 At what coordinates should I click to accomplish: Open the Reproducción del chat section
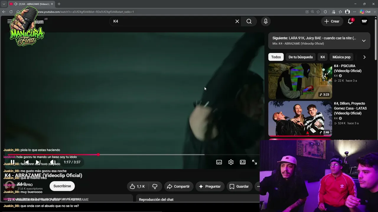156,200
